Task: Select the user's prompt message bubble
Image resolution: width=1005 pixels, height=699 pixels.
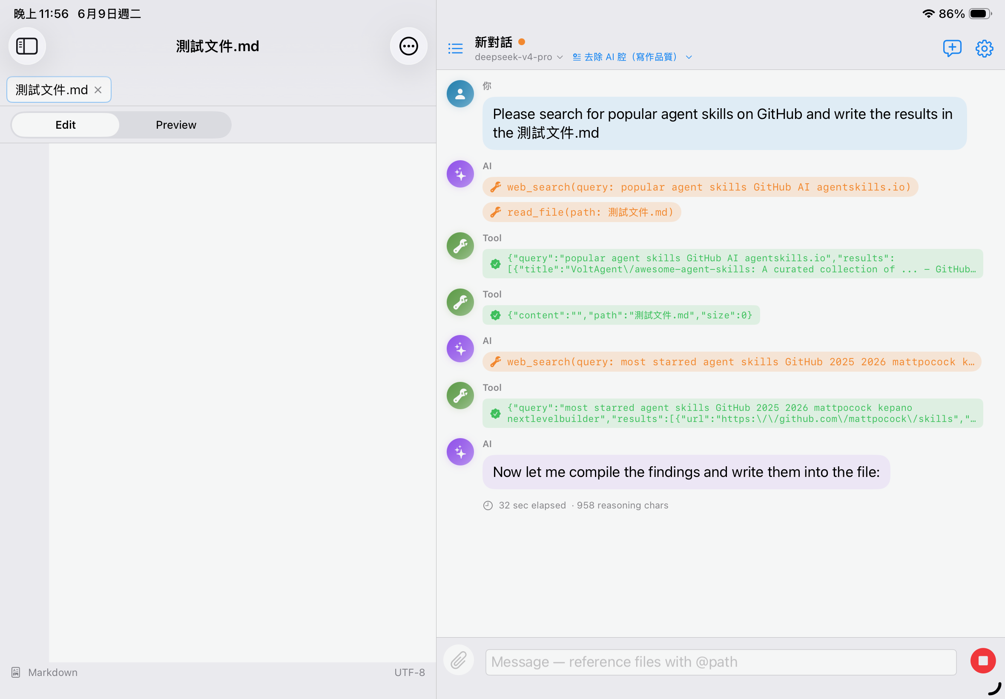Action: (x=724, y=123)
